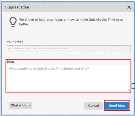Click the lightbulb idea icon
Screen dimensions: 135x116
pos(13,22)
